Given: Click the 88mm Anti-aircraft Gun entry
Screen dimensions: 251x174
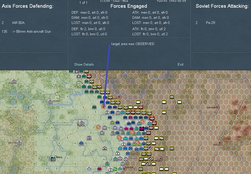Looking at the screenshot, I should click(32, 31).
